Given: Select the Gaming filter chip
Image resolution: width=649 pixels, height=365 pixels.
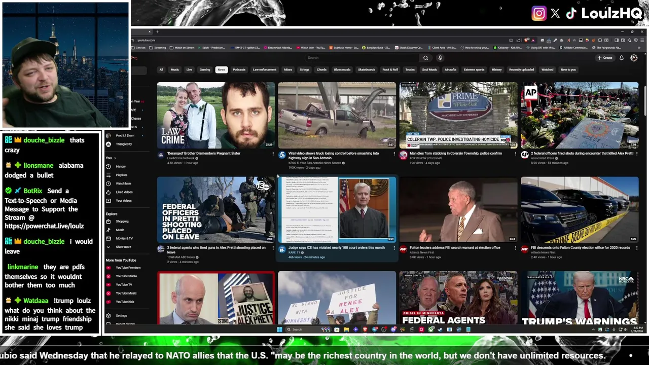Looking at the screenshot, I should 205,69.
